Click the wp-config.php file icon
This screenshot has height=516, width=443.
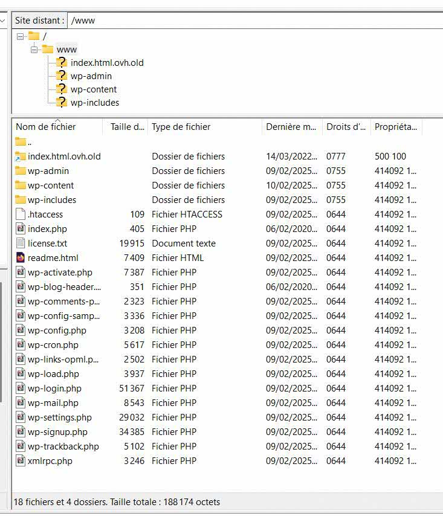pyautogui.click(x=21, y=331)
